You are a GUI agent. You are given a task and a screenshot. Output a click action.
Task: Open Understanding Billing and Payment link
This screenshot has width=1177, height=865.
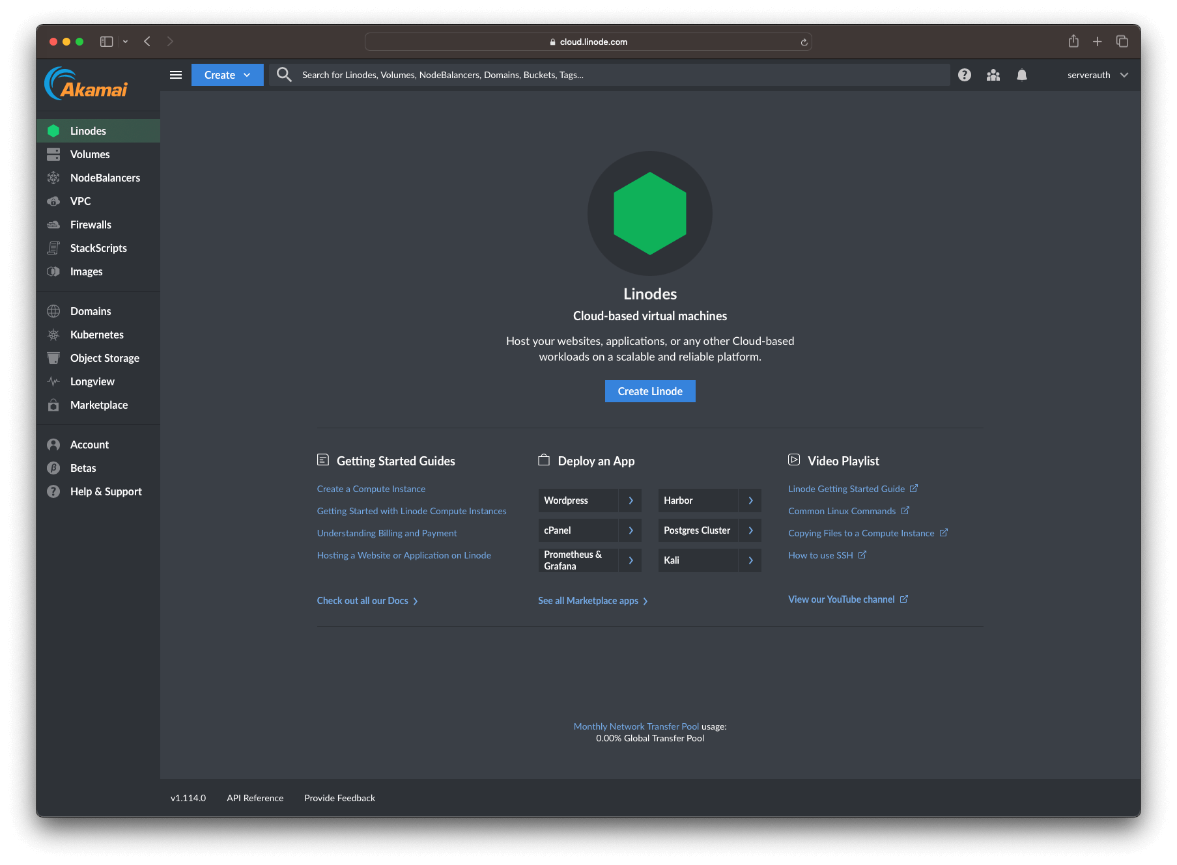coord(387,533)
